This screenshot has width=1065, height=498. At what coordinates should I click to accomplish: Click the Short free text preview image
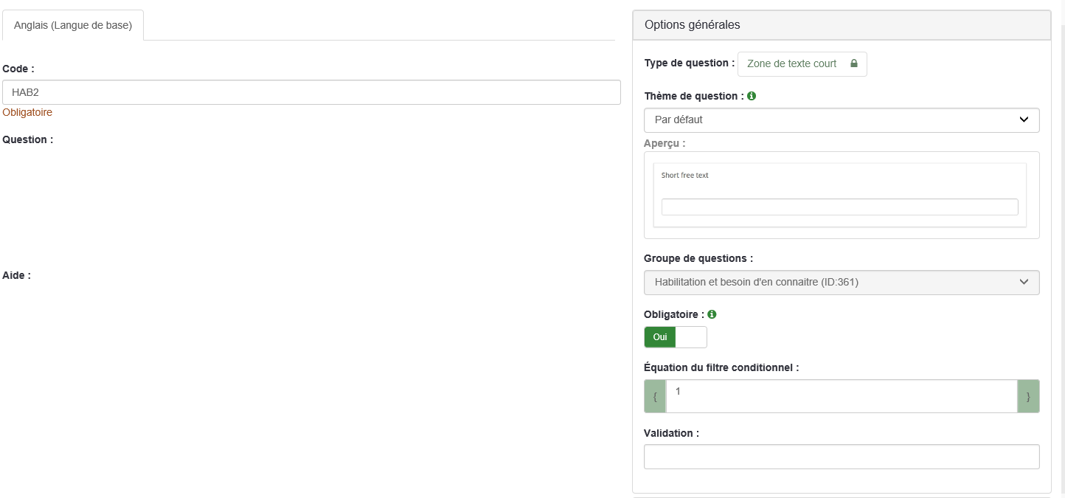839,195
